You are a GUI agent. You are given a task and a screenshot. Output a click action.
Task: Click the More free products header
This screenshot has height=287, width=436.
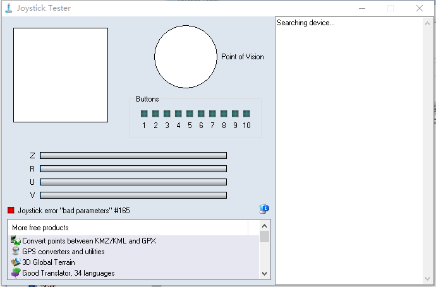point(128,228)
